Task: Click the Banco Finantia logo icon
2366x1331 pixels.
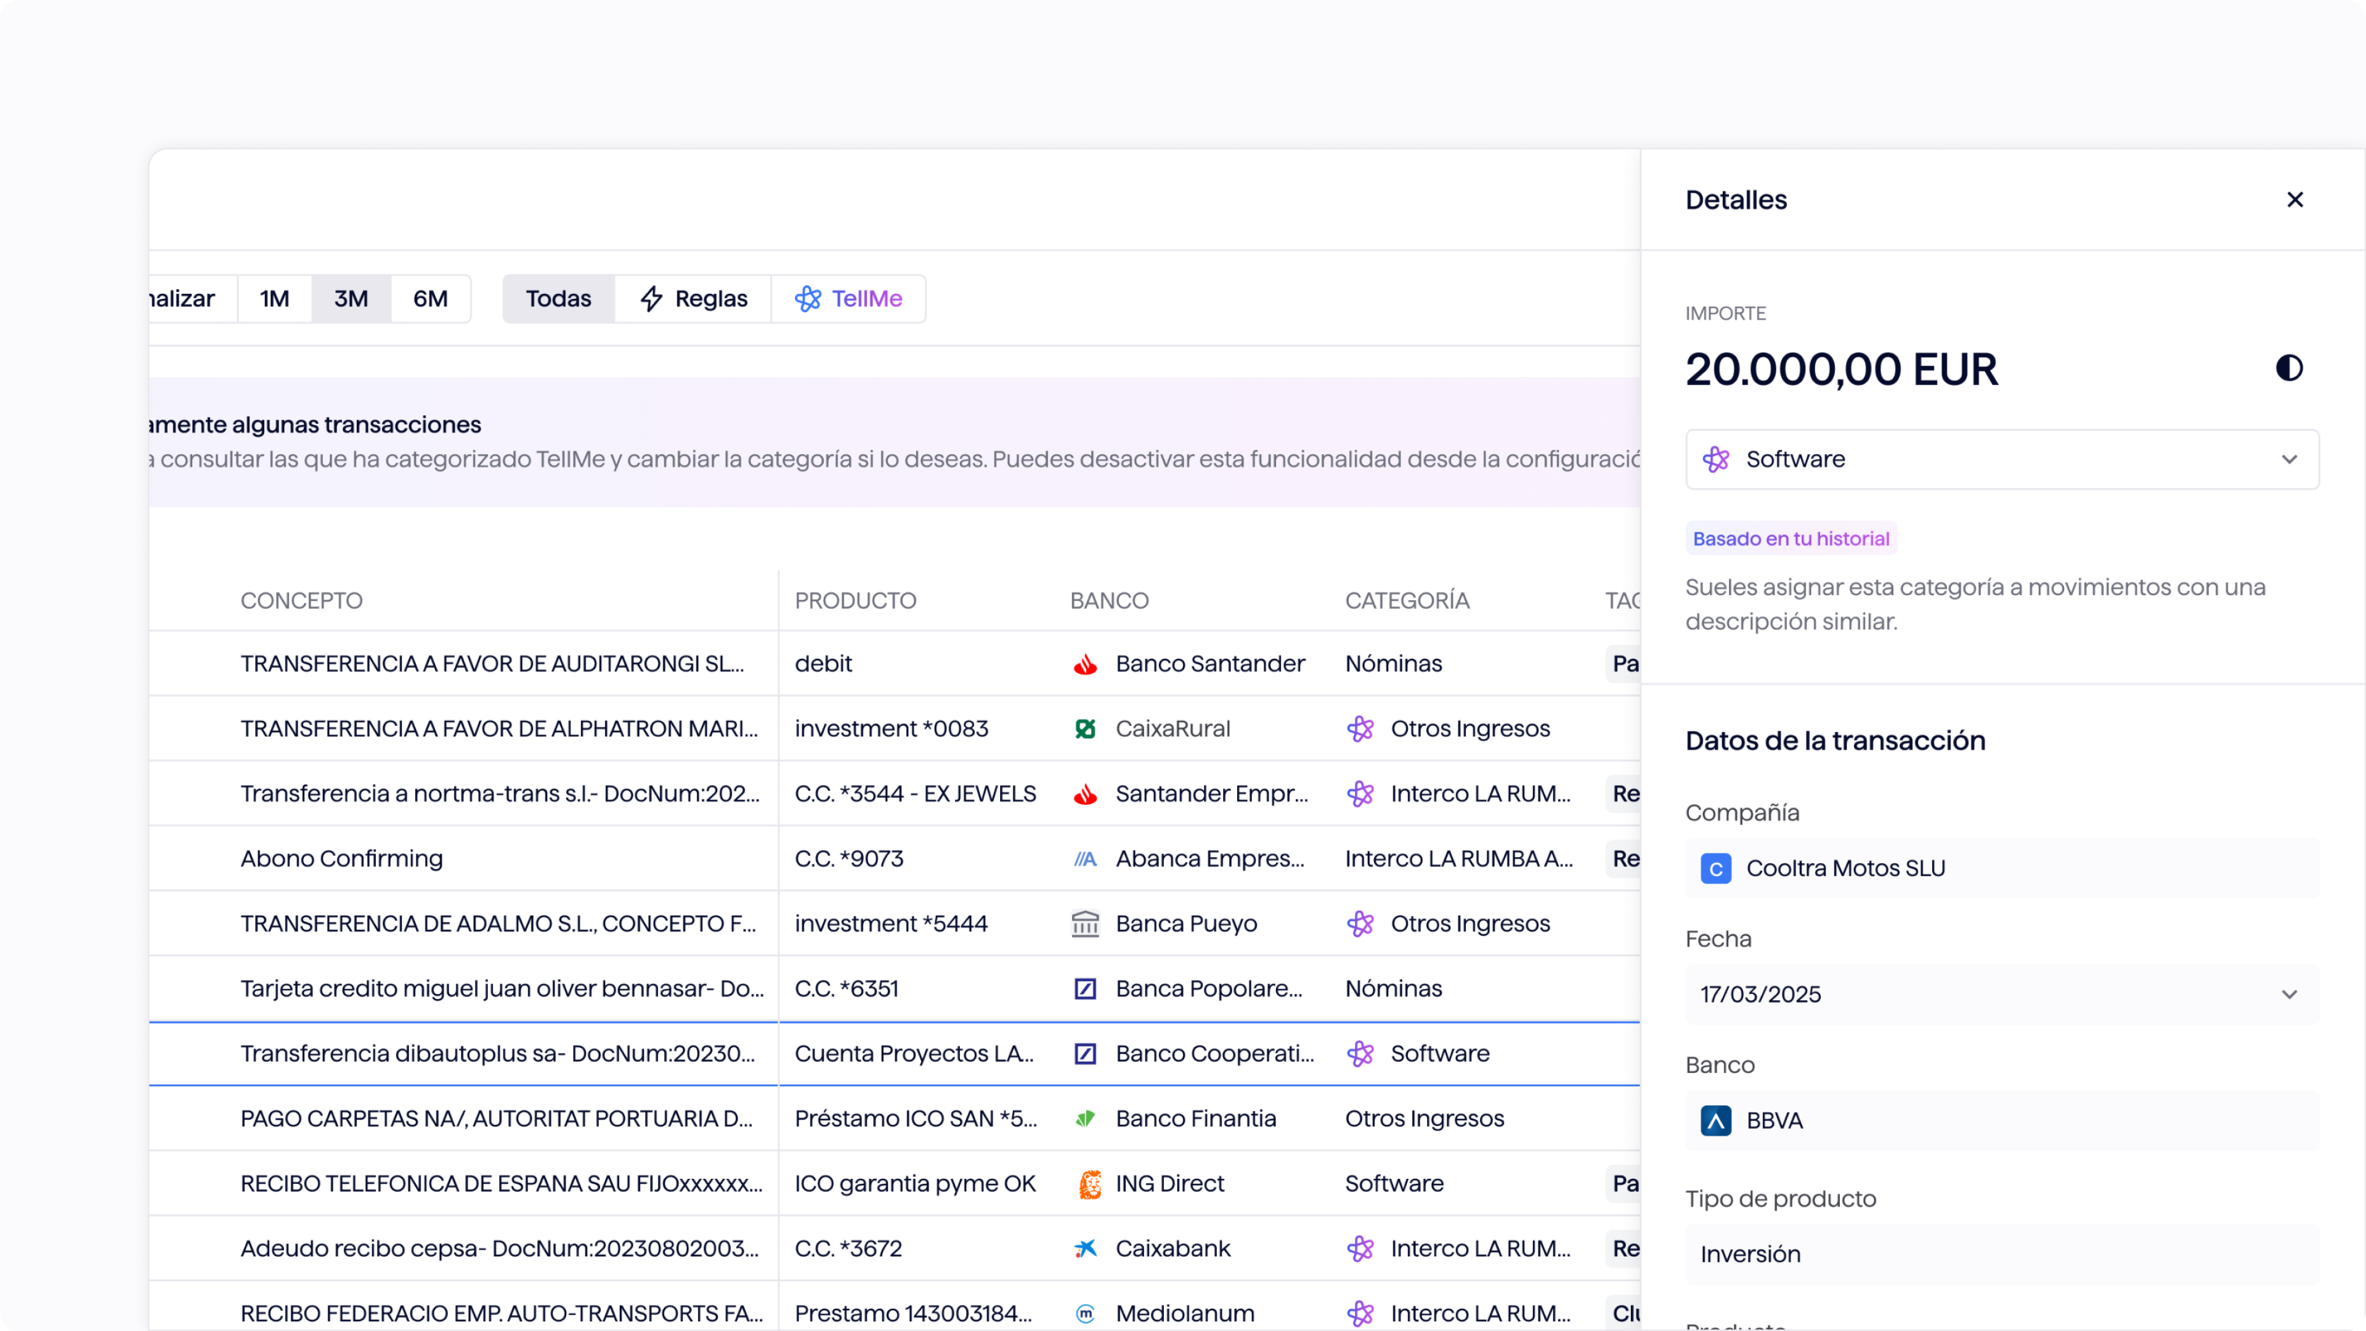Action: pyautogui.click(x=1086, y=1119)
